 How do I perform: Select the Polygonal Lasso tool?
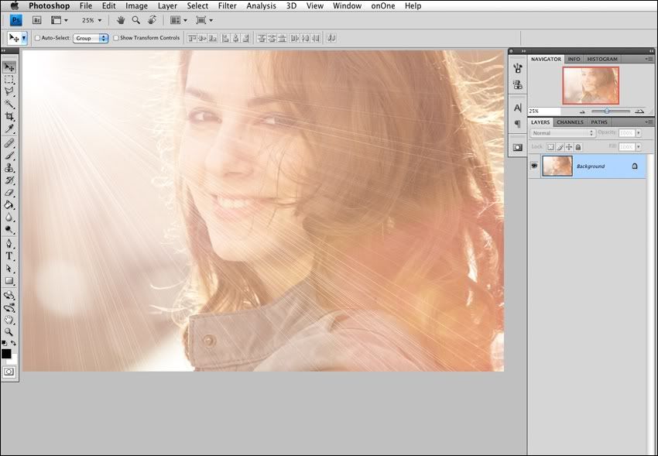point(9,91)
